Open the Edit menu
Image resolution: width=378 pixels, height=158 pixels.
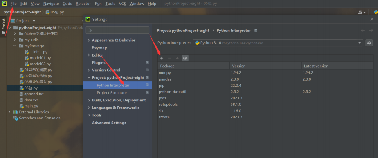coord(24,4)
